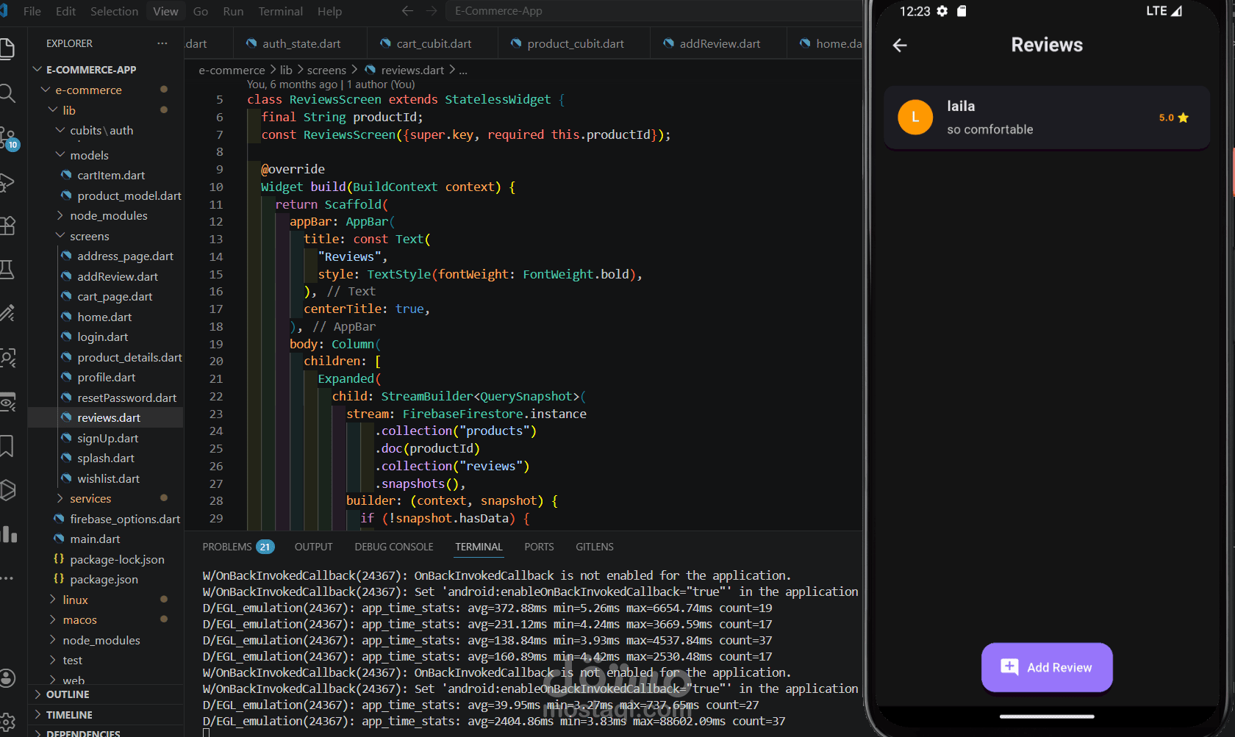Open the Extensions view
Viewport: 1235px width, 737px height.
(6, 226)
